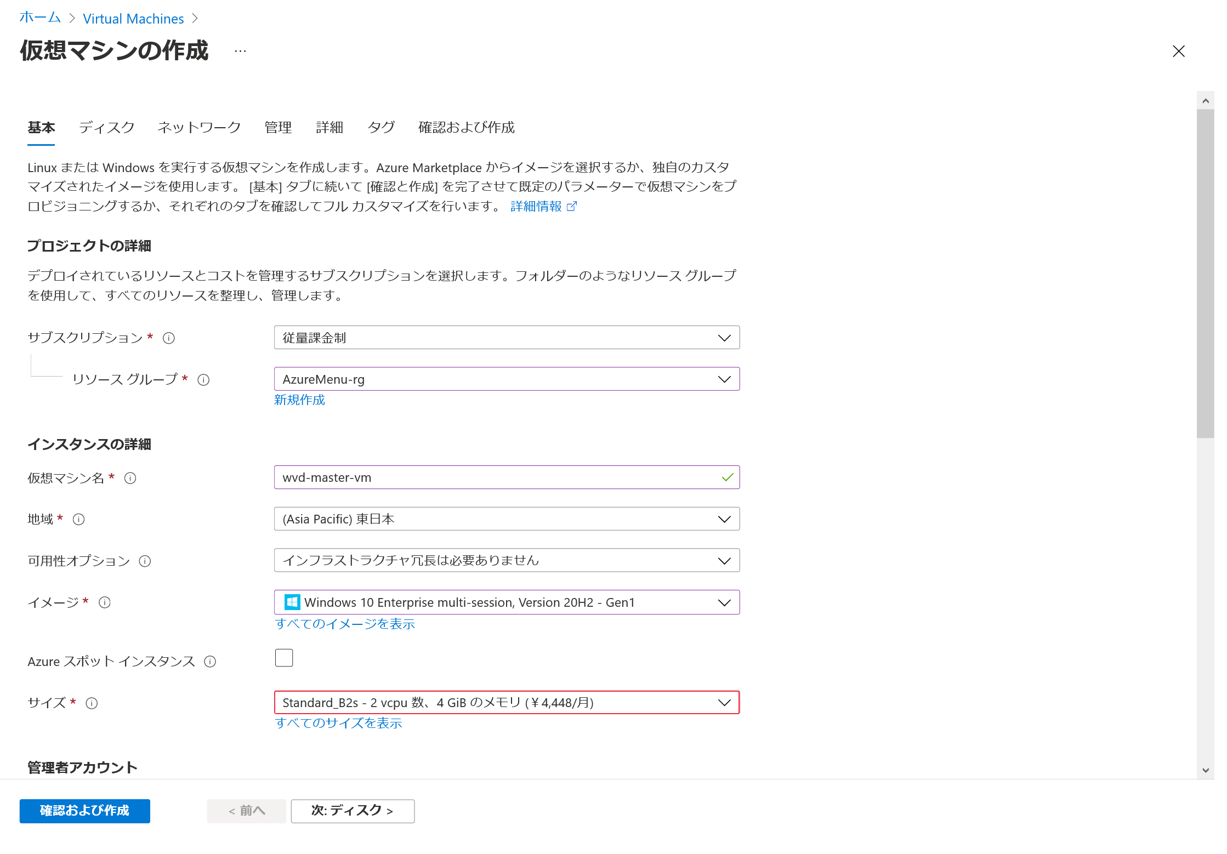This screenshot has width=1227, height=854.
Task: Click the すべてのイメージを表示 link
Action: pos(345,624)
